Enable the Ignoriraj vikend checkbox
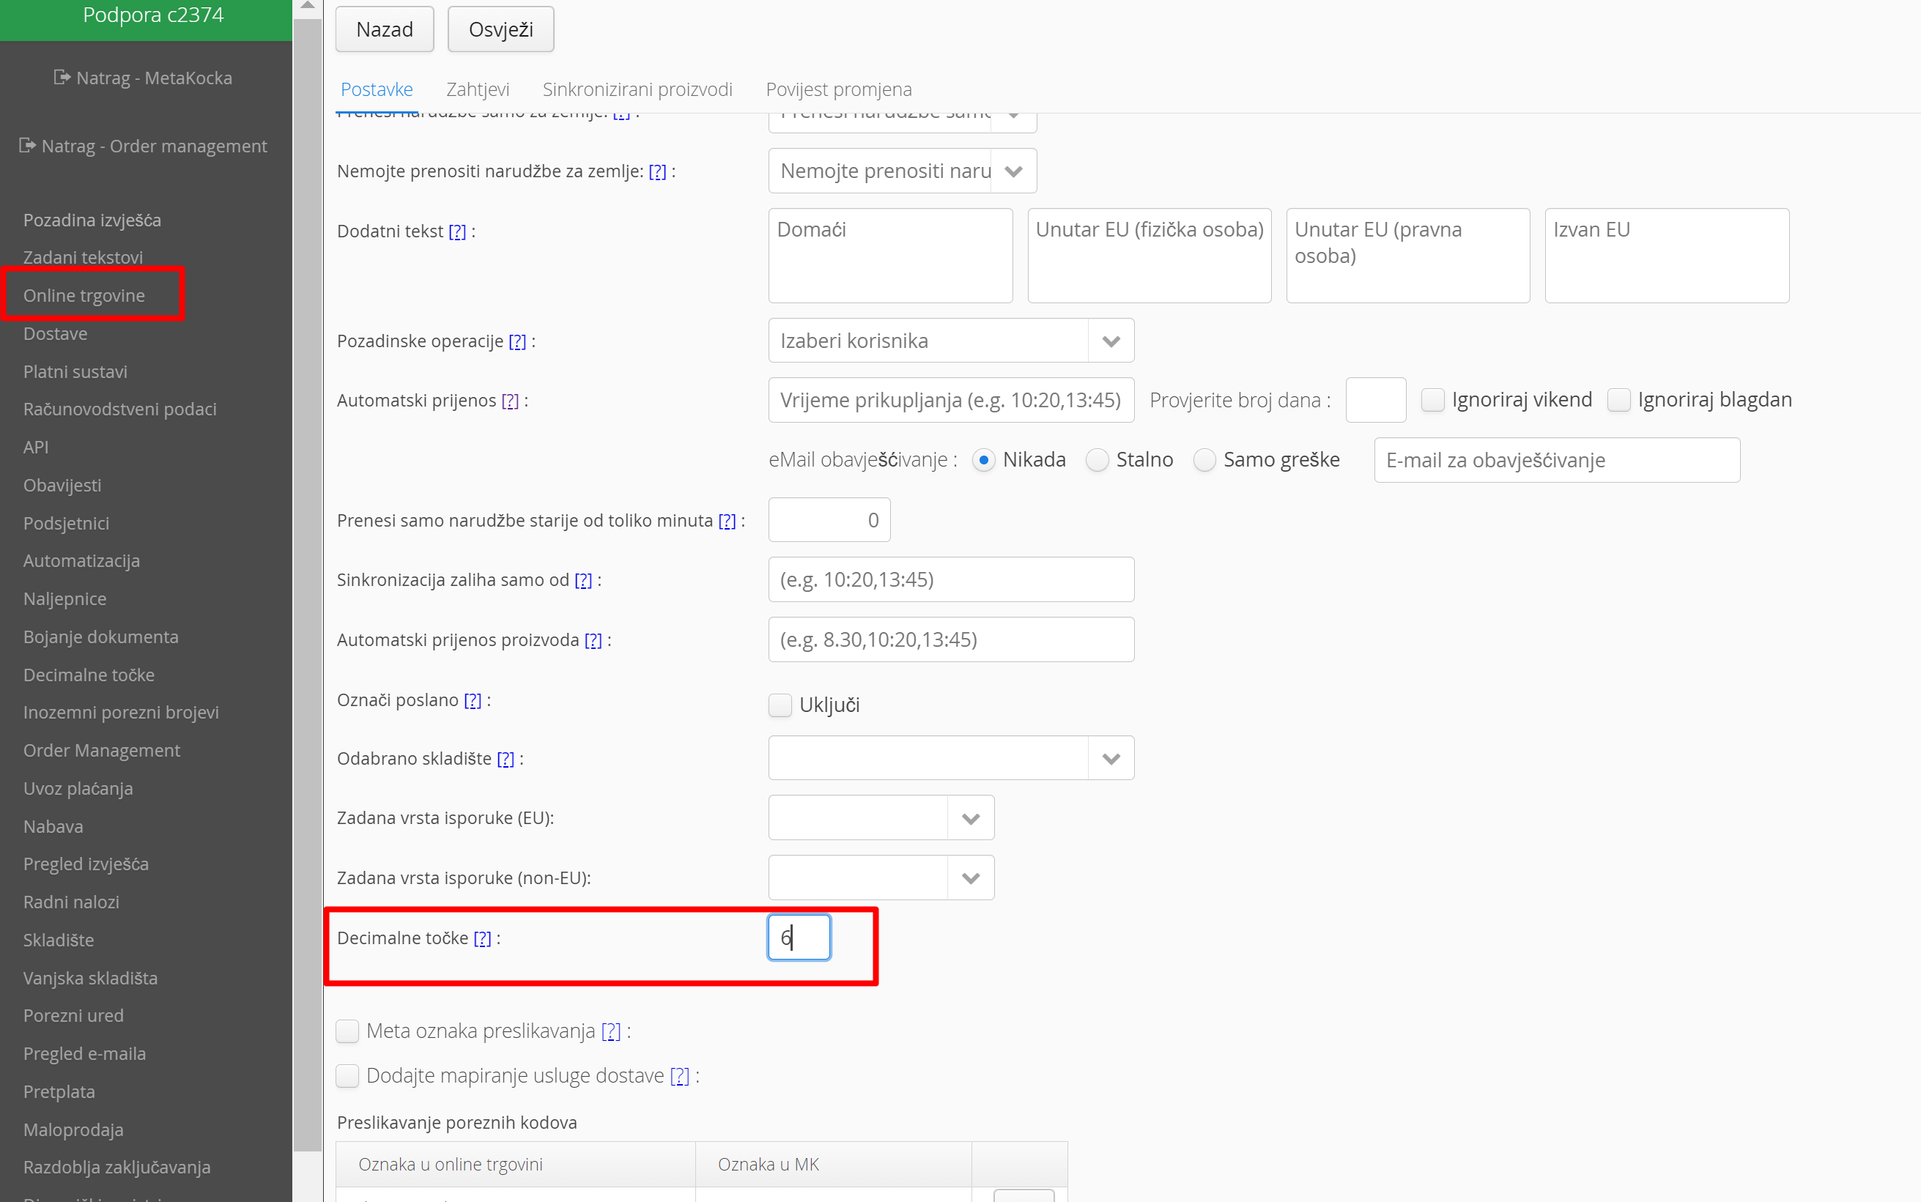 (1433, 400)
